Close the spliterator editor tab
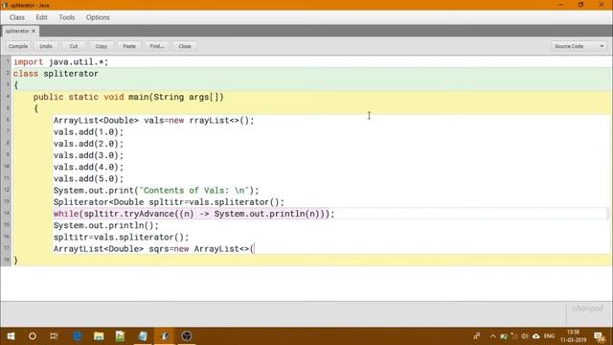This screenshot has height=345, width=613. point(34,31)
